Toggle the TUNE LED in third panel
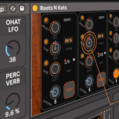The image size is (119, 119). (111, 33)
